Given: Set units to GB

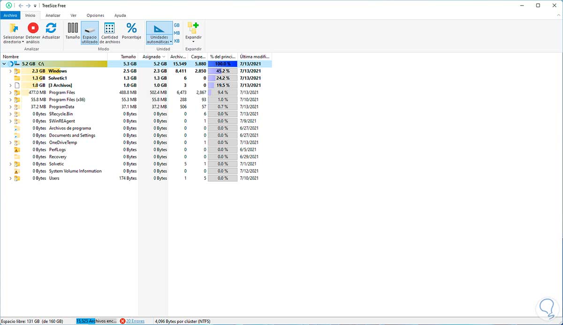Looking at the screenshot, I should pyautogui.click(x=177, y=25).
